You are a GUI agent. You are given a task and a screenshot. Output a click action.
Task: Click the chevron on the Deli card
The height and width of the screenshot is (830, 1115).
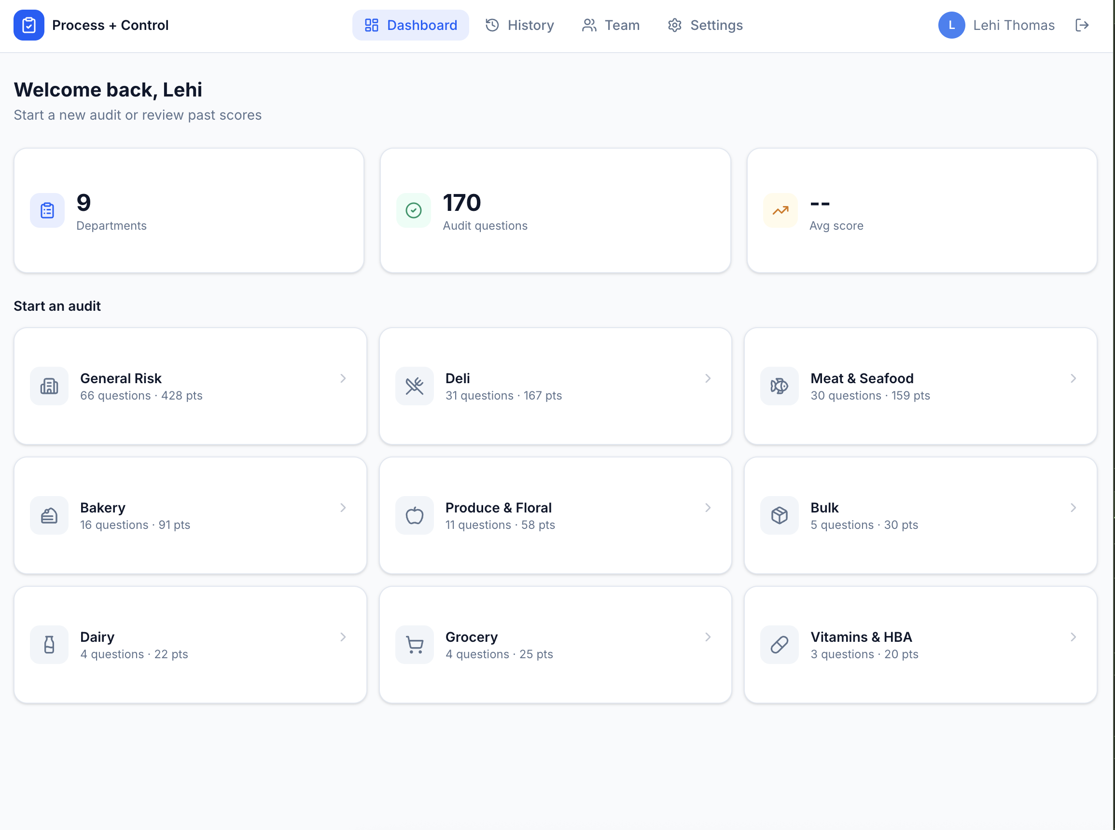[x=708, y=378]
